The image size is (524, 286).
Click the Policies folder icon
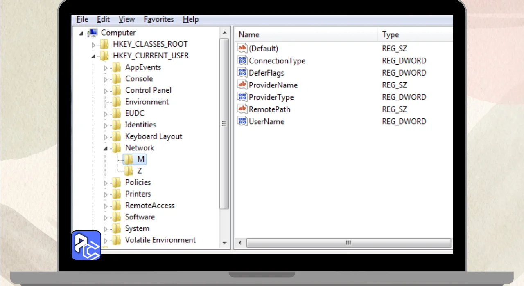click(117, 182)
